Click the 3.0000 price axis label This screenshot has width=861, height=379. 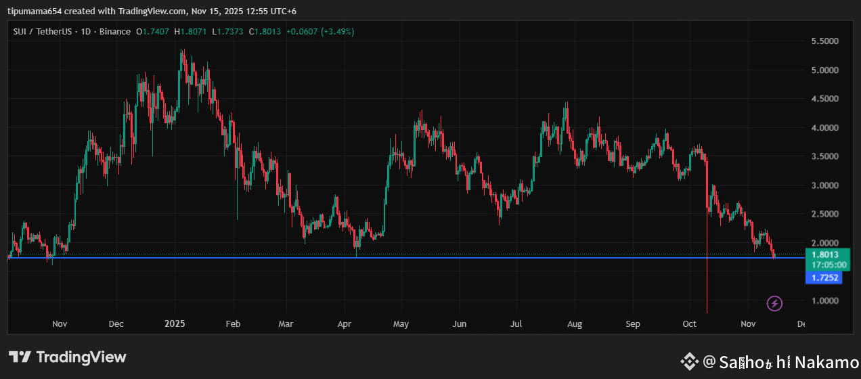tap(825, 185)
